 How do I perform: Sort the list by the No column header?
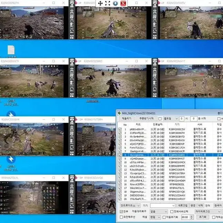pos(125,125)
